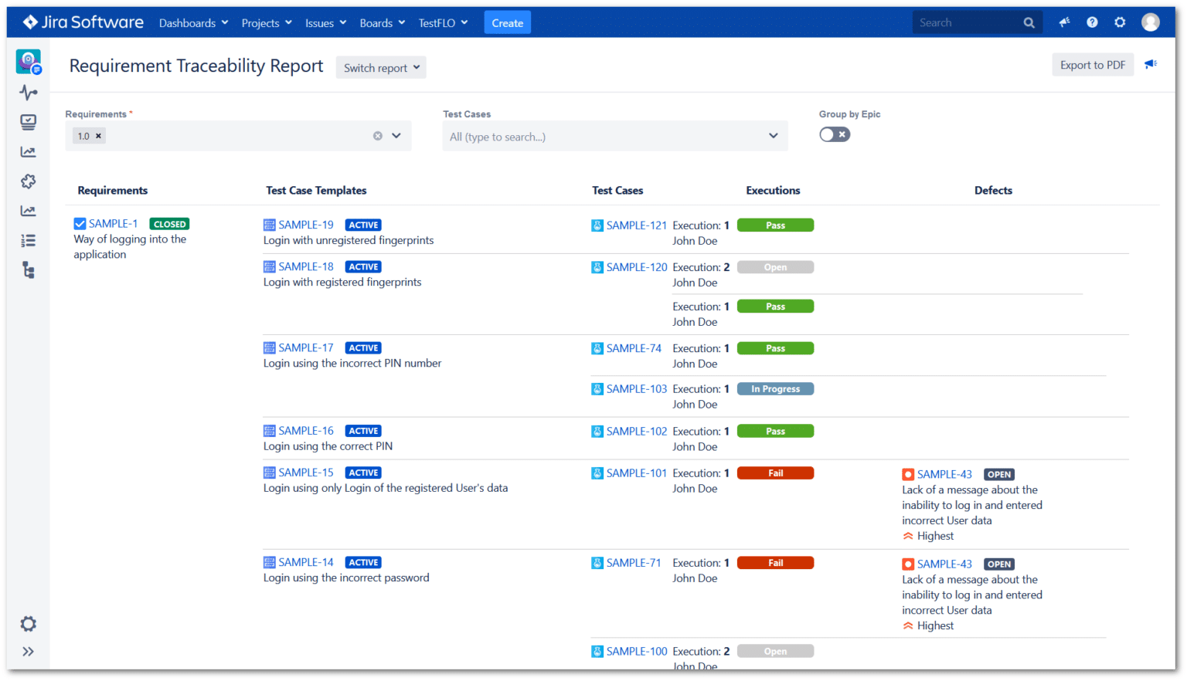
Task: Click the feedback megaphone icon in header
Action: click(x=1064, y=22)
